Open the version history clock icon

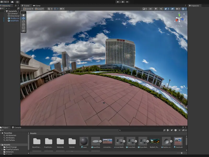(x=17, y=2)
